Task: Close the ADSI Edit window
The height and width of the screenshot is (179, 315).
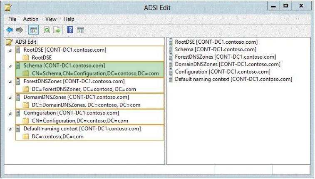Action: click(x=301, y=6)
